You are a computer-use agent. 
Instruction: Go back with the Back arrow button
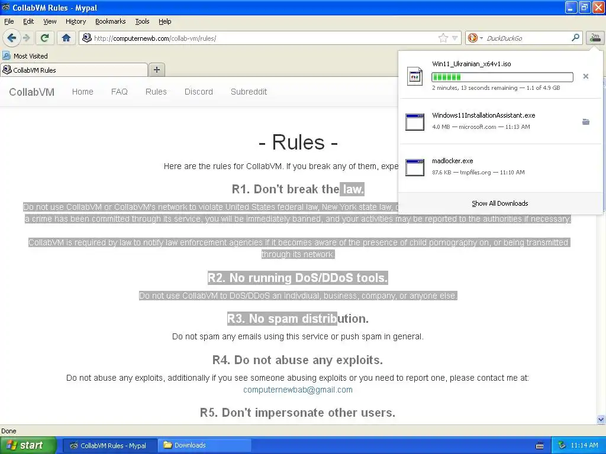tap(11, 38)
